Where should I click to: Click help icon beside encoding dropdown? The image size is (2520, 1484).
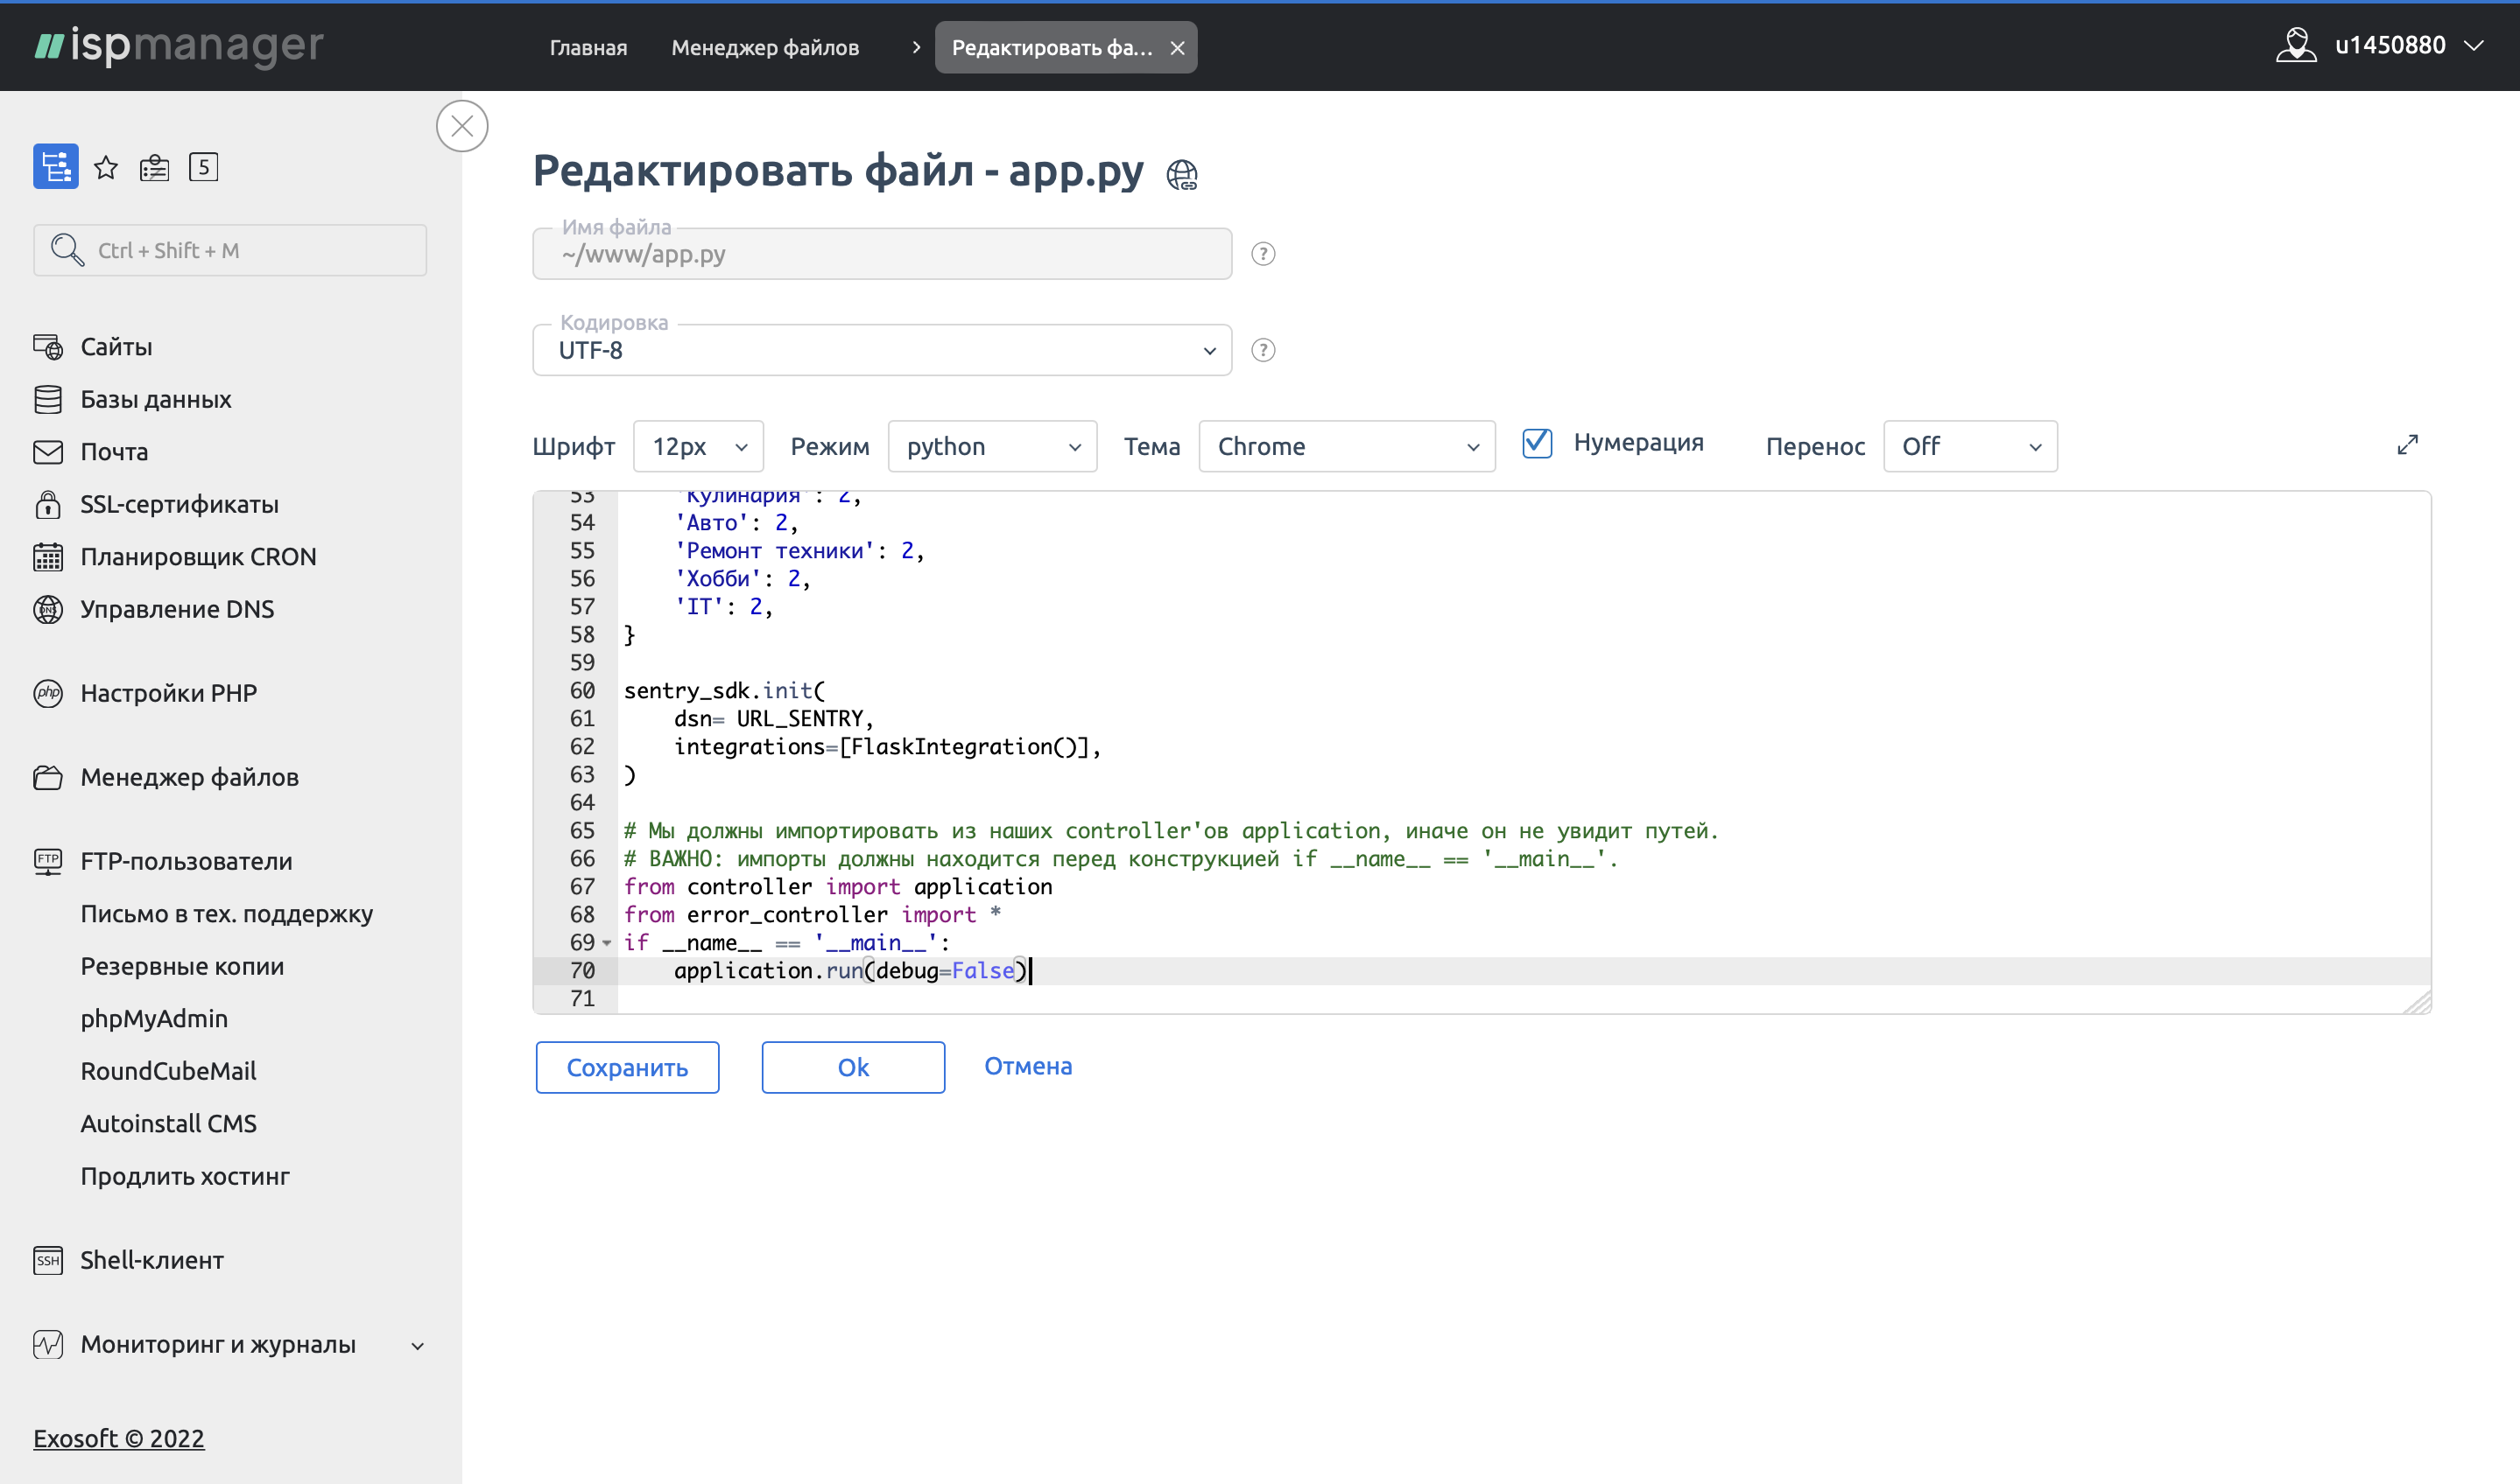(1263, 350)
